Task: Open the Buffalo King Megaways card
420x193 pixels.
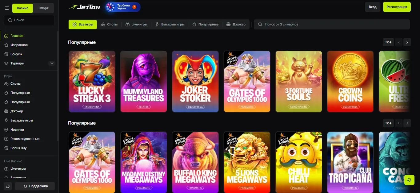Action: 195,162
